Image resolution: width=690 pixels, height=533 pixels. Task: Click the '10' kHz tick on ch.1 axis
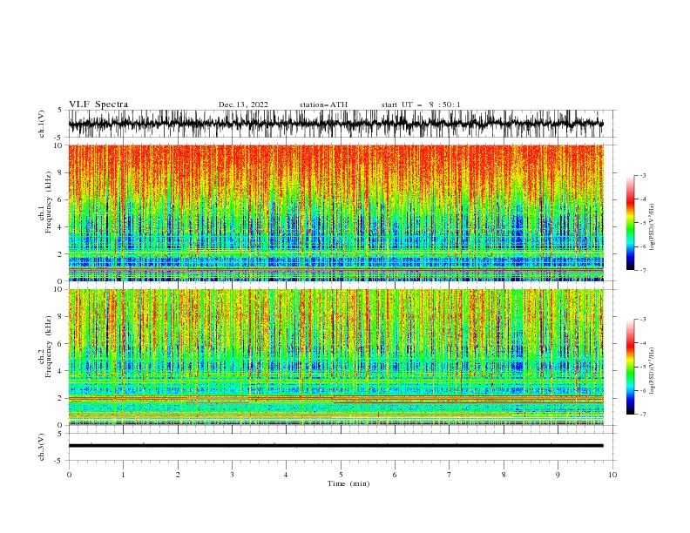click(59, 145)
